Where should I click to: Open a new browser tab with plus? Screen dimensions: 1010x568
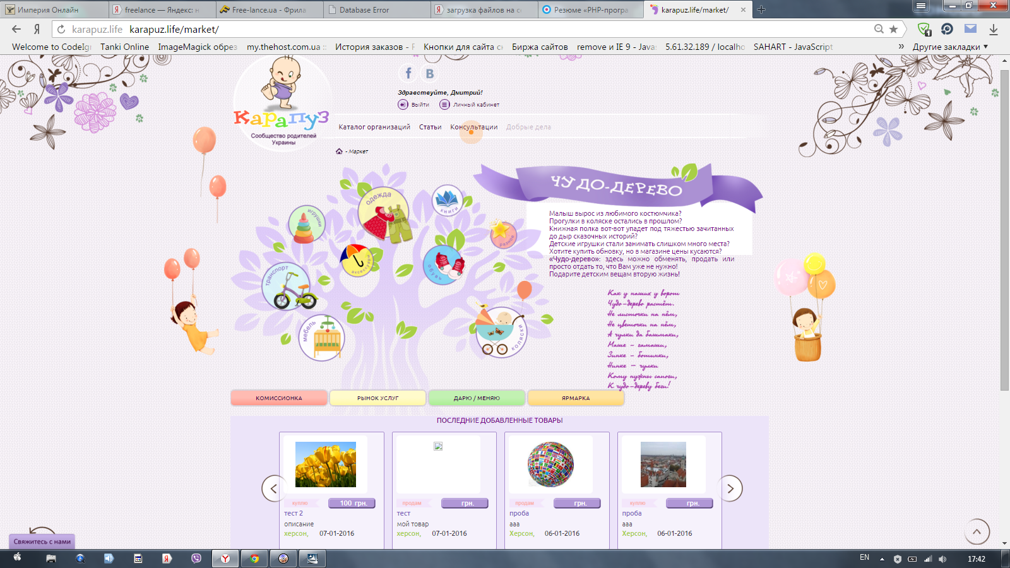click(761, 9)
